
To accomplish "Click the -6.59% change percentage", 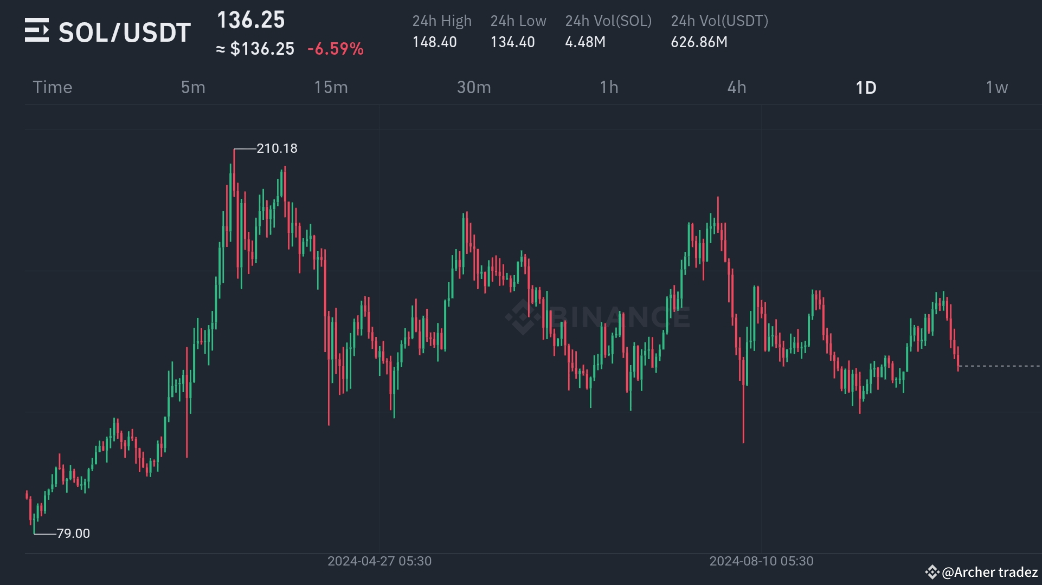I will pos(335,49).
